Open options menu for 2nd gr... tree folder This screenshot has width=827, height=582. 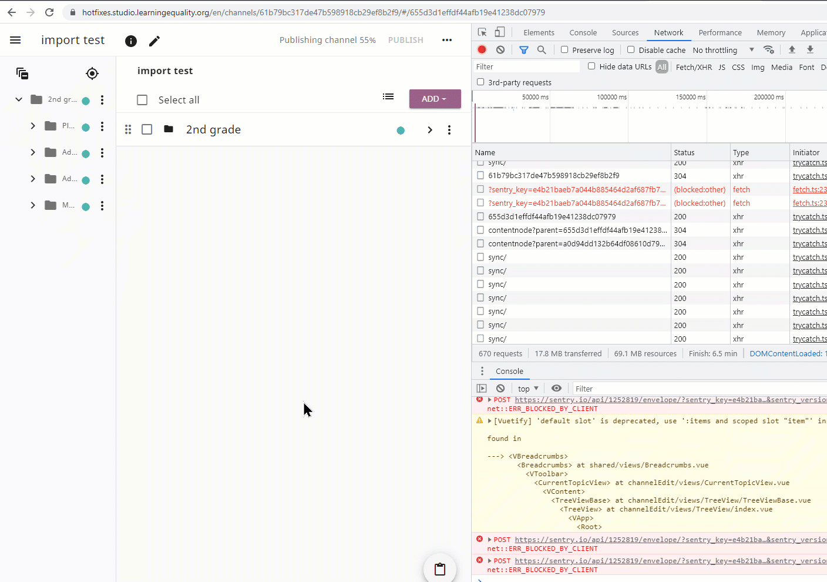pos(102,100)
